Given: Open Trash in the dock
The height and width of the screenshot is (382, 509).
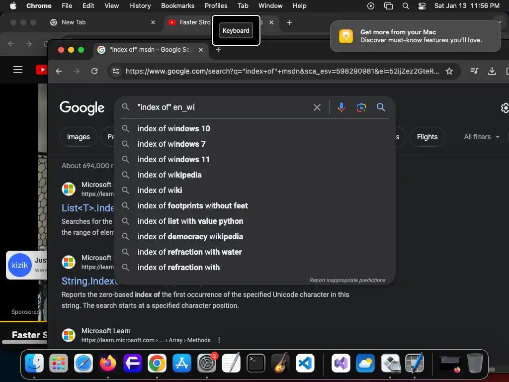Looking at the screenshot, I should (x=475, y=363).
